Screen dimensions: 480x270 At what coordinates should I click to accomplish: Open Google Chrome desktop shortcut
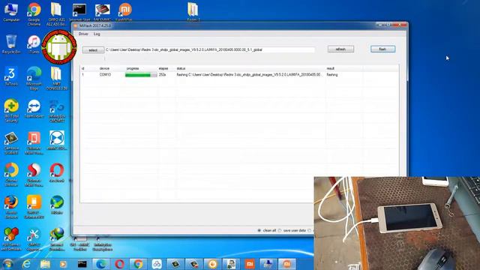coord(34,14)
